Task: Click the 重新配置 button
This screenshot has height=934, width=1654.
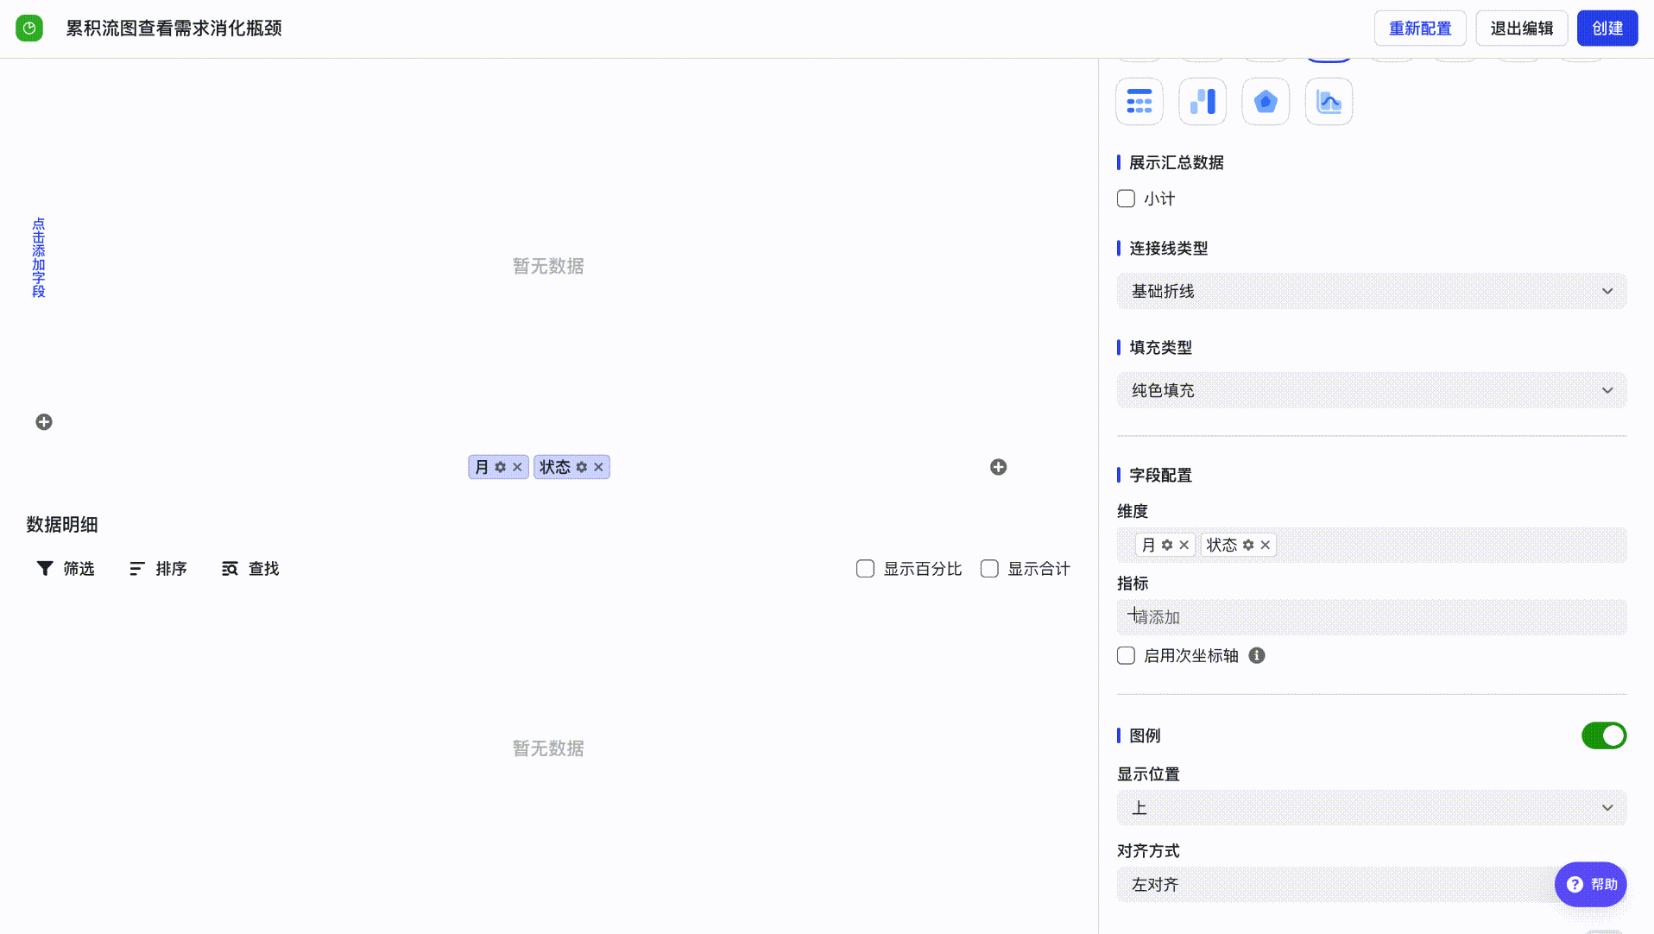Action: coord(1420,28)
